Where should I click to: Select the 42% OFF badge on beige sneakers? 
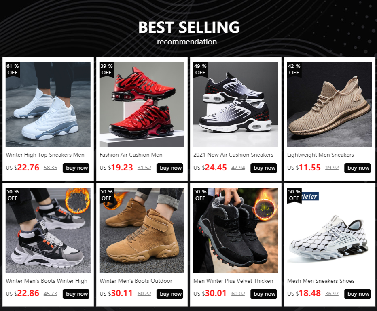coord(294,69)
